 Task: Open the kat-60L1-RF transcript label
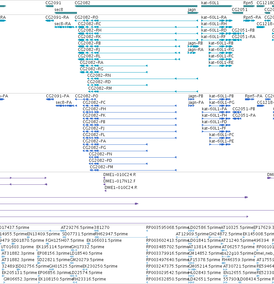pos(213,36)
